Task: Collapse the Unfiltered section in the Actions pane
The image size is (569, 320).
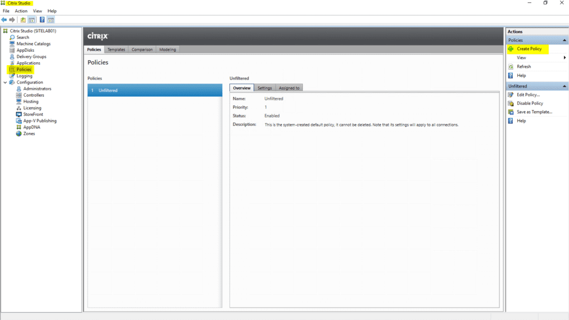Action: (565, 86)
